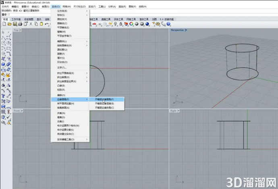Select the Circle tool in sidebar

[x=3, y=43]
